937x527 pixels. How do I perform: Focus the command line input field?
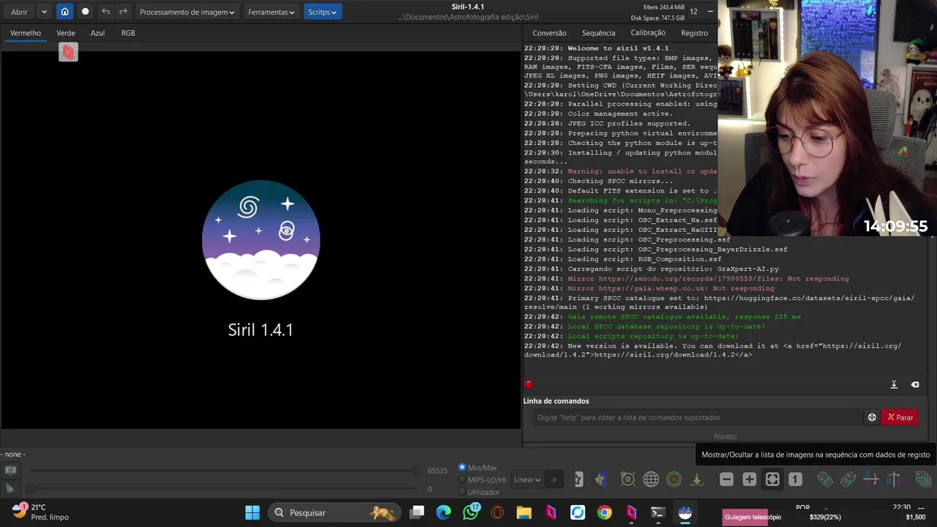pyautogui.click(x=699, y=417)
